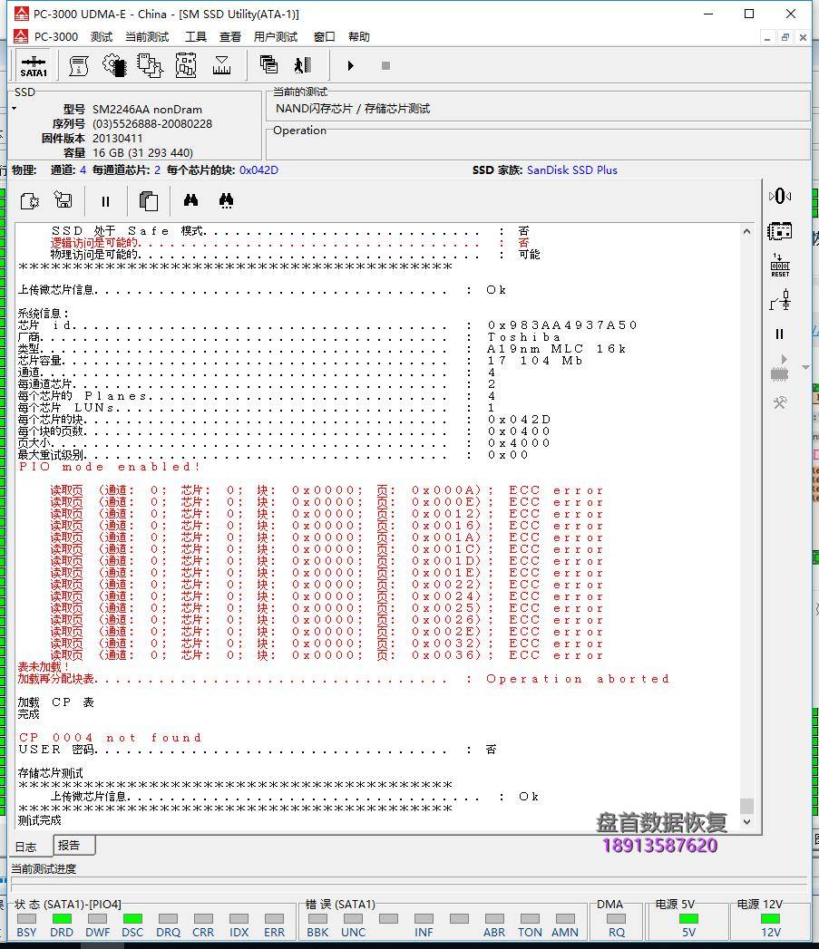Open the 当前测试 menu
Screen dimensions: 819x949
tap(147, 37)
